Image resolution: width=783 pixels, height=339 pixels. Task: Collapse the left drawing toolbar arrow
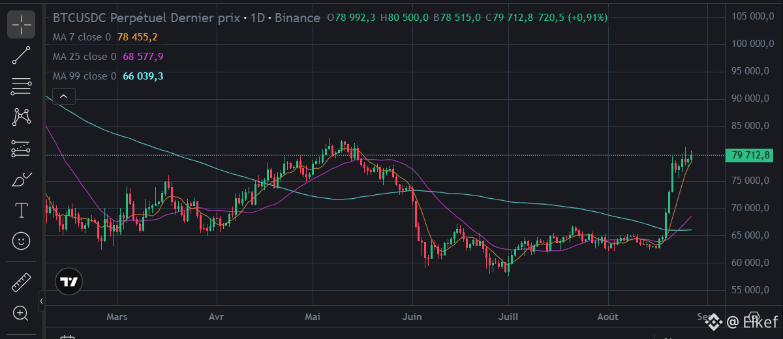coord(41,301)
